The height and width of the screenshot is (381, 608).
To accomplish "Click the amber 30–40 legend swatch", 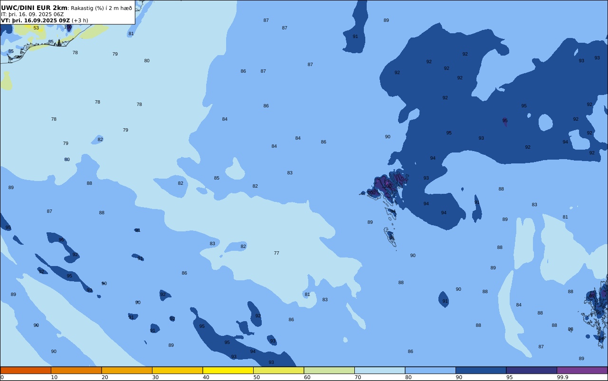I will 177,370.
